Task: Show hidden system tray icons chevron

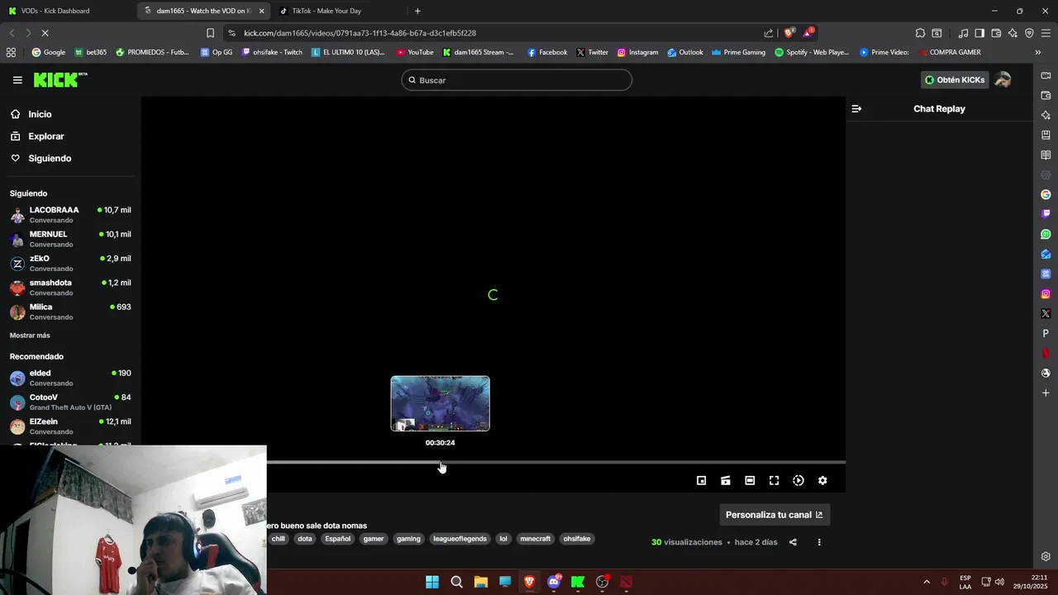Action: (x=926, y=582)
